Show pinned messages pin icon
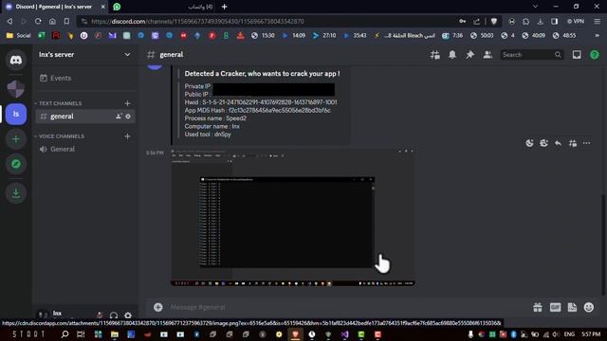This screenshot has width=607, height=341. click(x=470, y=55)
